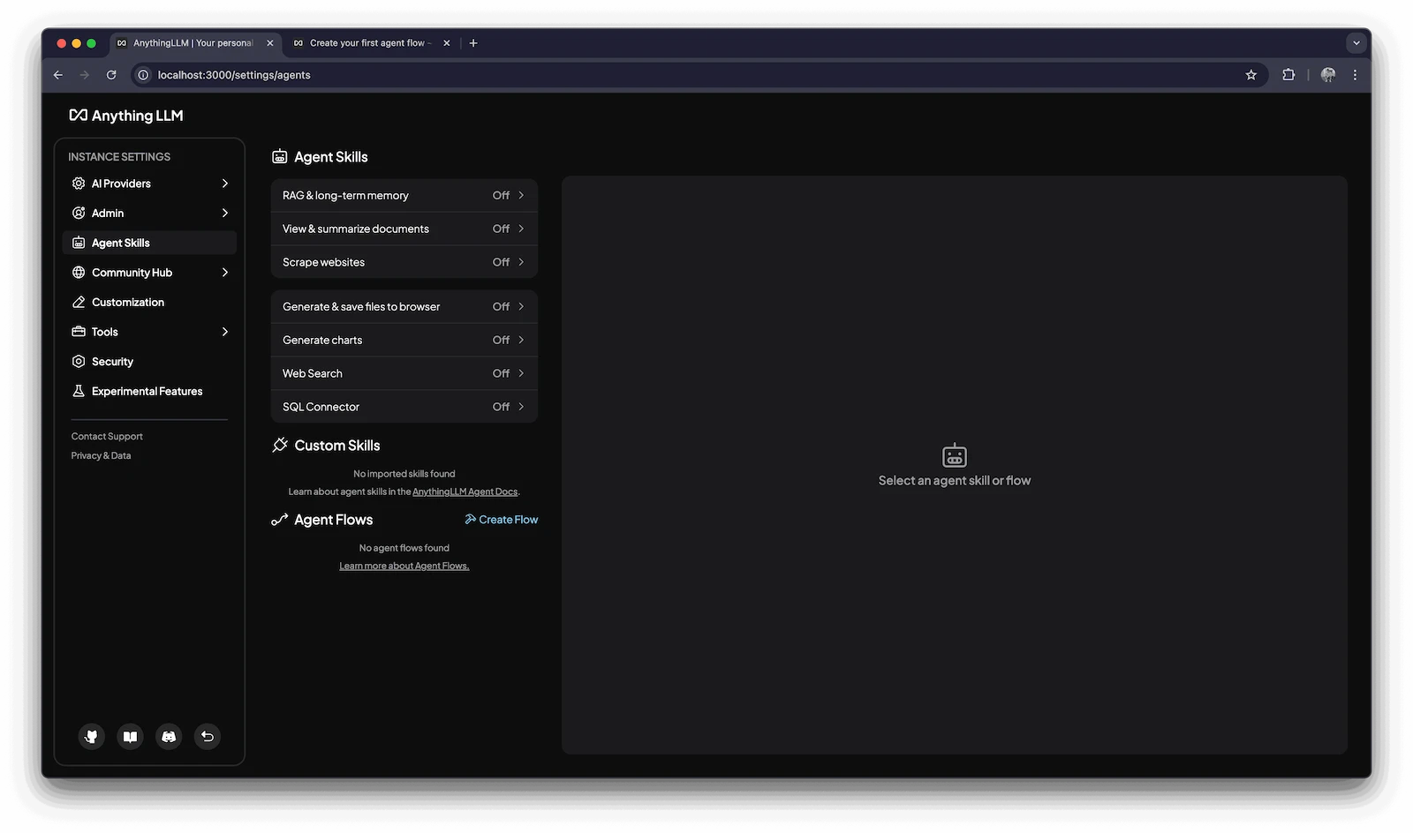The image size is (1413, 833).
Task: Select the View & summarize documents skill
Action: 404,229
